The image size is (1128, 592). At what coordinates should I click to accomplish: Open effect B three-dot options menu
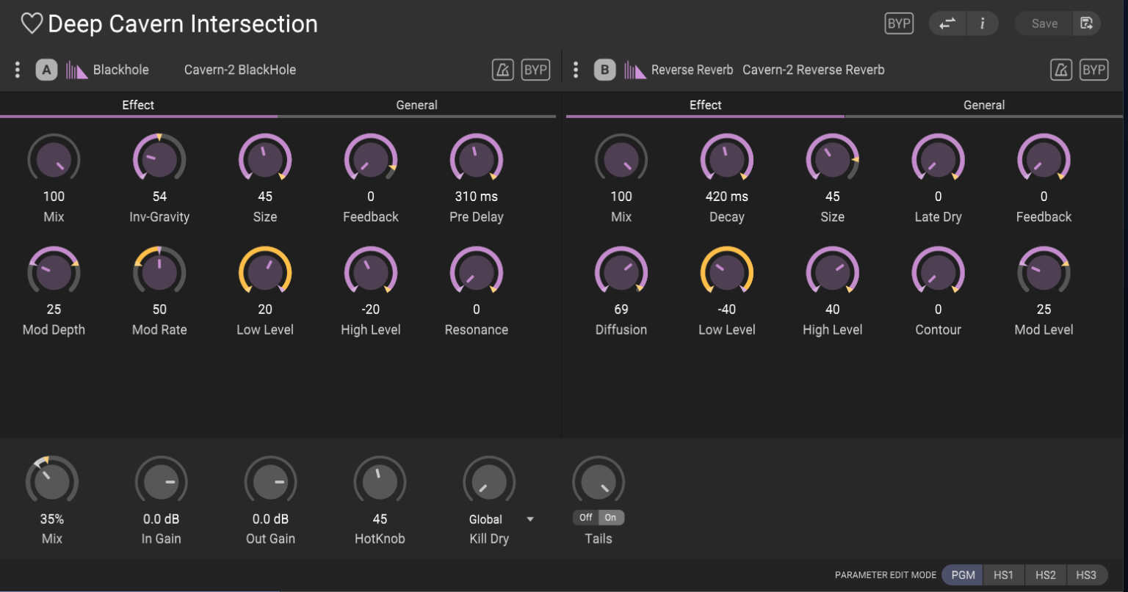point(576,70)
